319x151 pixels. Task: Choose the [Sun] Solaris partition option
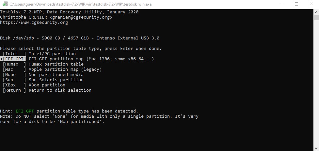pyautogui.click(x=14, y=80)
